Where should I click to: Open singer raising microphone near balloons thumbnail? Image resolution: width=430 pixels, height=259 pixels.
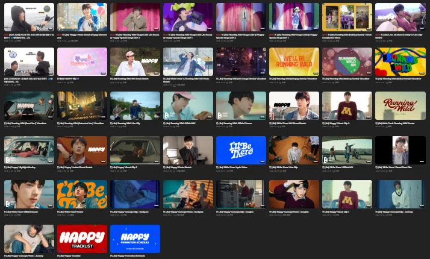coord(188,61)
